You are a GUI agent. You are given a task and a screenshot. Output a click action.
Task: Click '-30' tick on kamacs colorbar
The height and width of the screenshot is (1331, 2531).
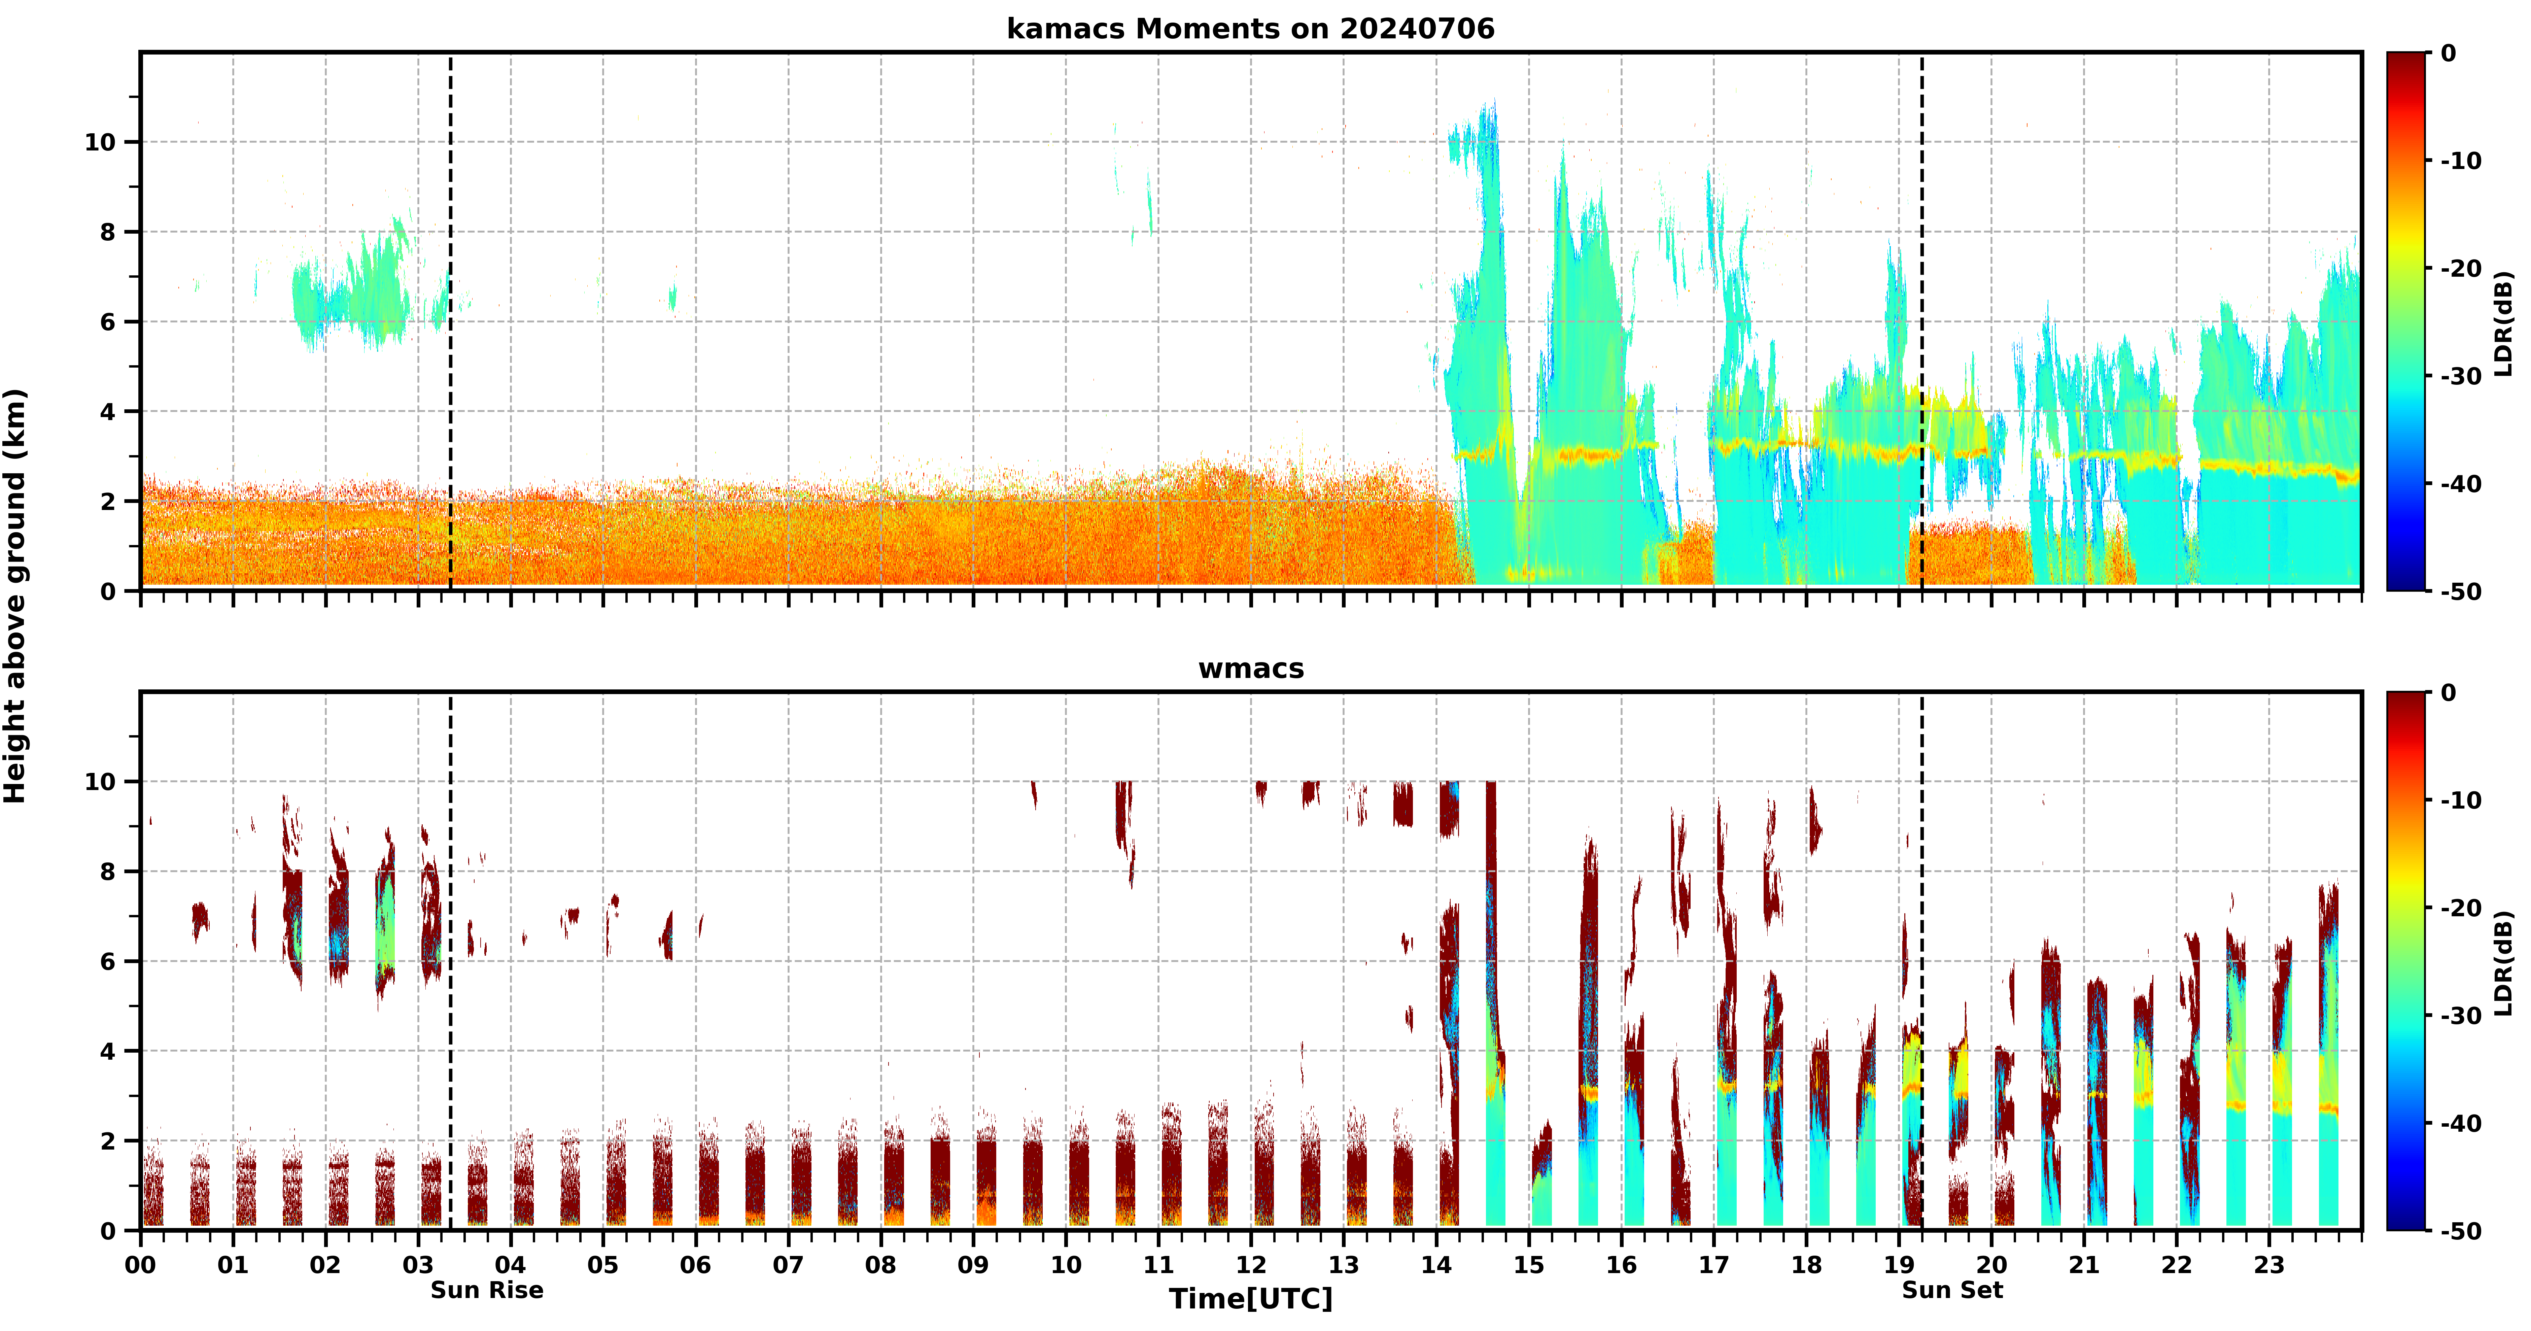click(x=2461, y=376)
